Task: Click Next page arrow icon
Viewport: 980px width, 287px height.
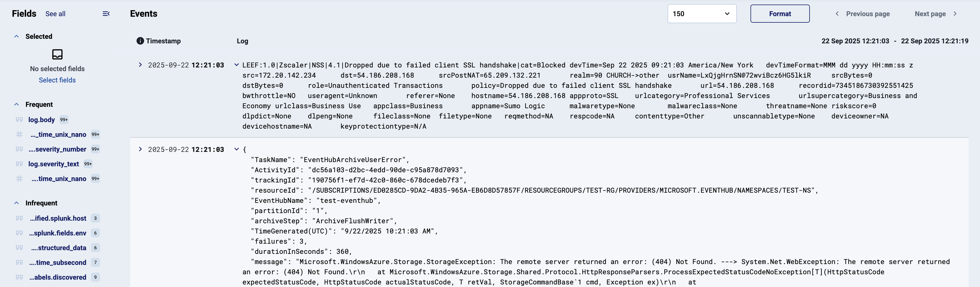Action: click(x=955, y=14)
